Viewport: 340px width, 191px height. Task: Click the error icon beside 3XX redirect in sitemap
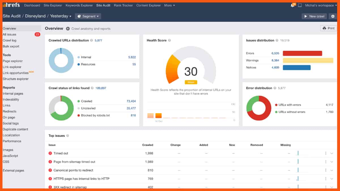click(50, 187)
